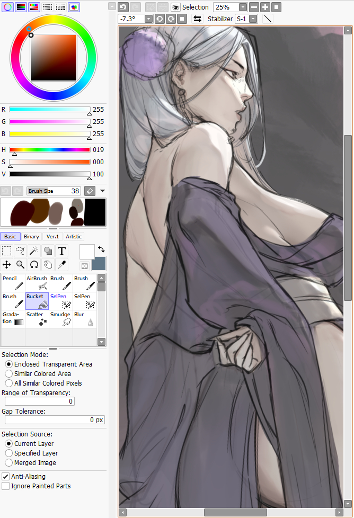Flip the canvas view horizontally
This screenshot has height=518, width=354.
[197, 19]
